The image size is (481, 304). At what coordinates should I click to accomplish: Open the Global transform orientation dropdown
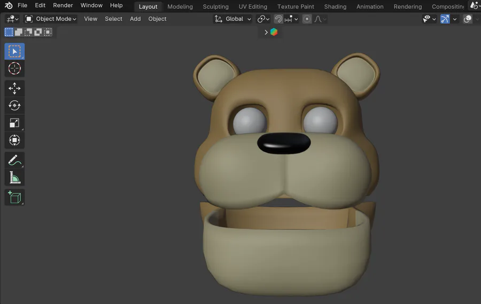tap(233, 19)
